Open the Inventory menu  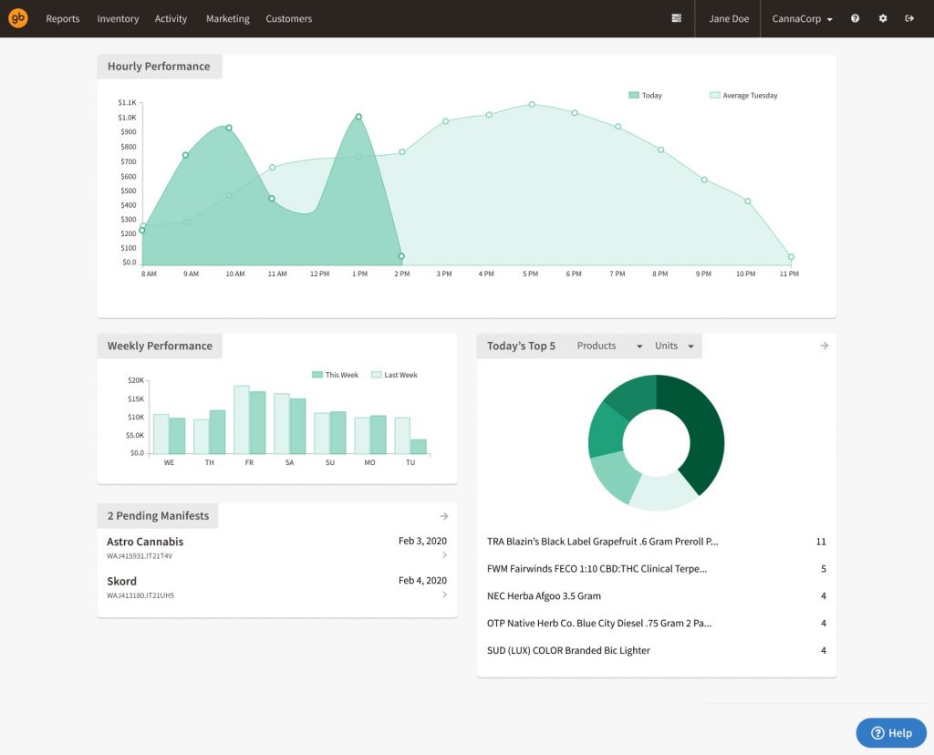coord(118,18)
